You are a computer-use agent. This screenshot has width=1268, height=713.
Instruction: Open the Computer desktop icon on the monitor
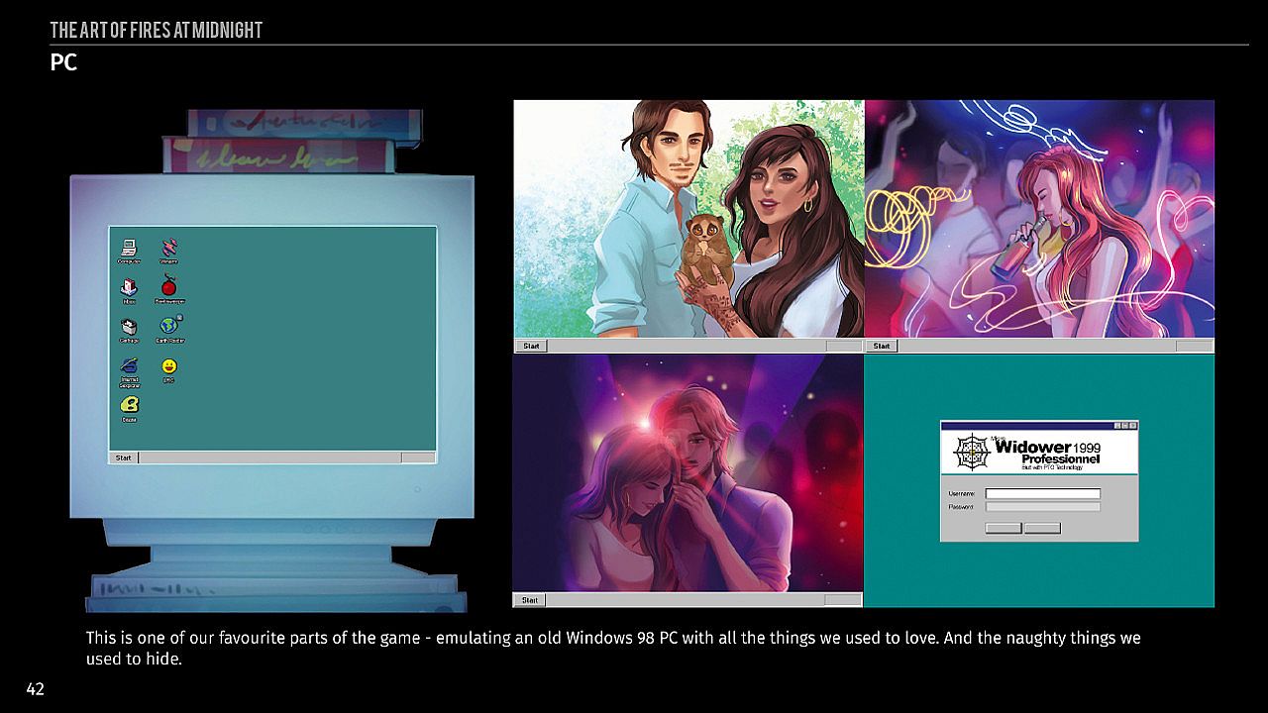(x=129, y=250)
